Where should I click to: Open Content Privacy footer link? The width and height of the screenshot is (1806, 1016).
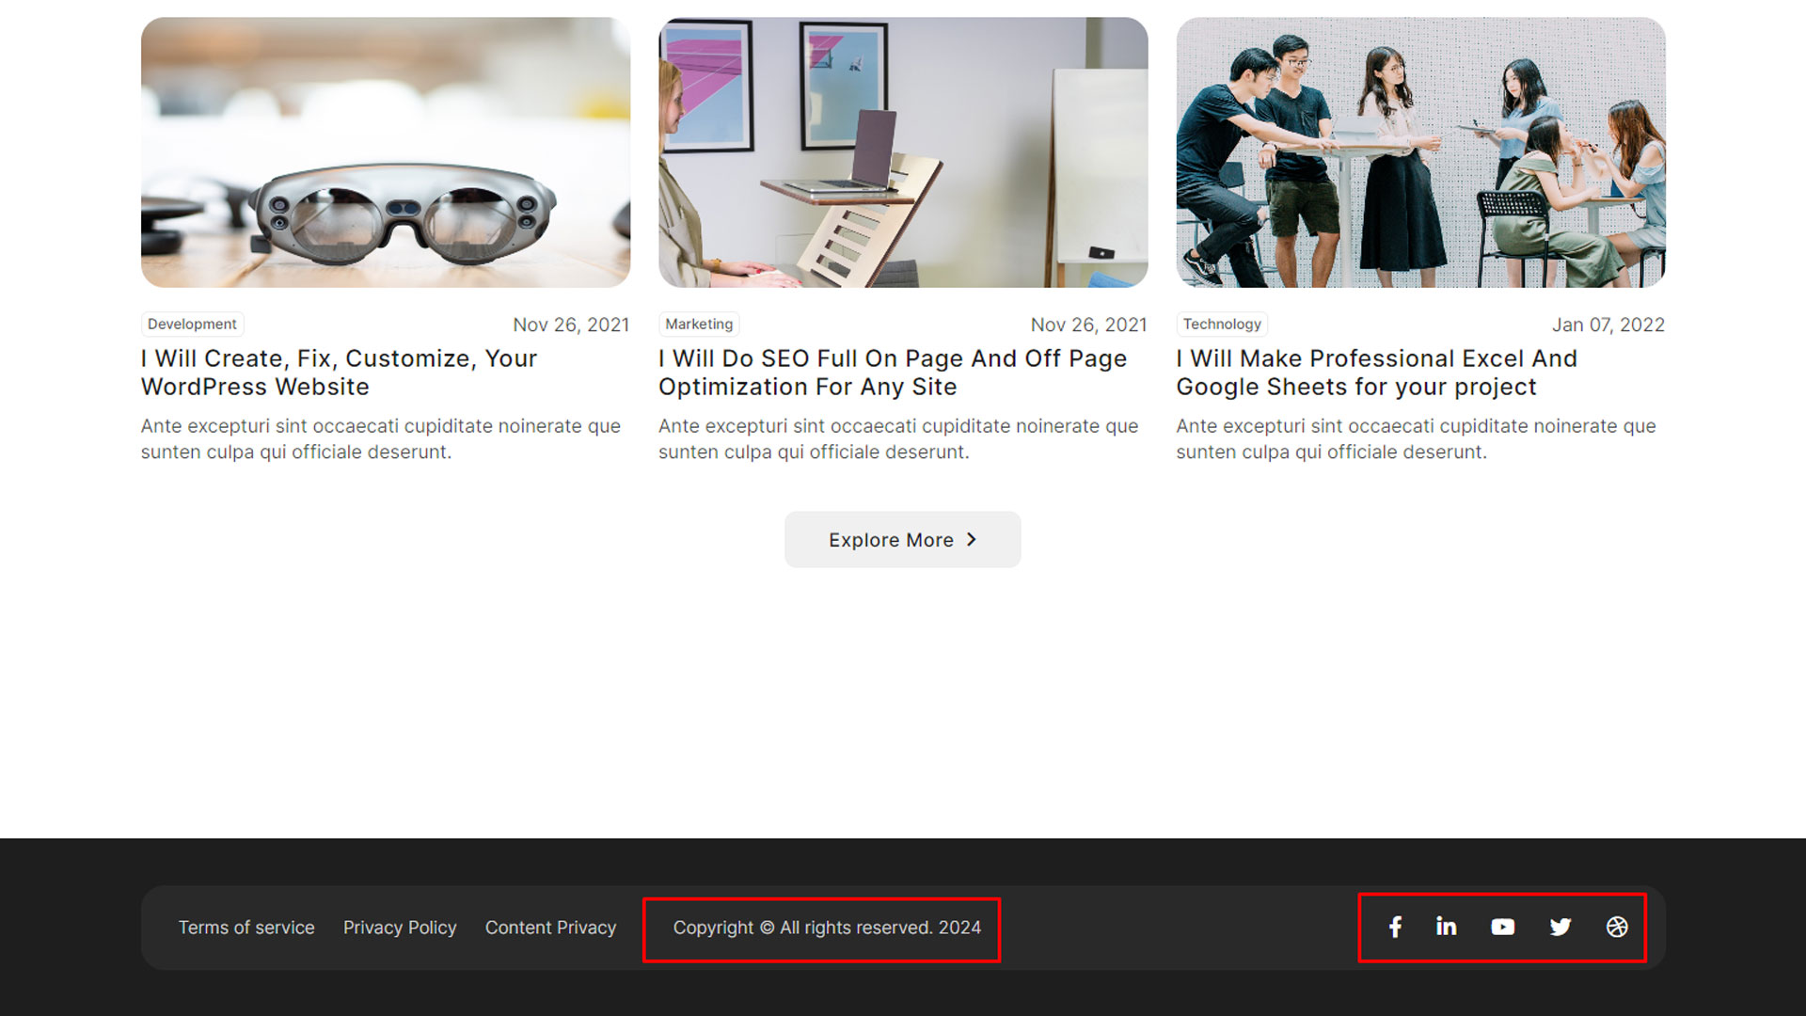point(550,928)
